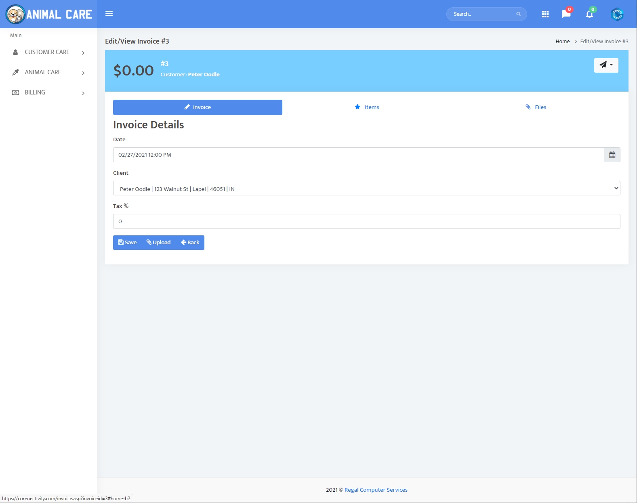Open the notifications bell
The image size is (637, 503).
point(590,14)
